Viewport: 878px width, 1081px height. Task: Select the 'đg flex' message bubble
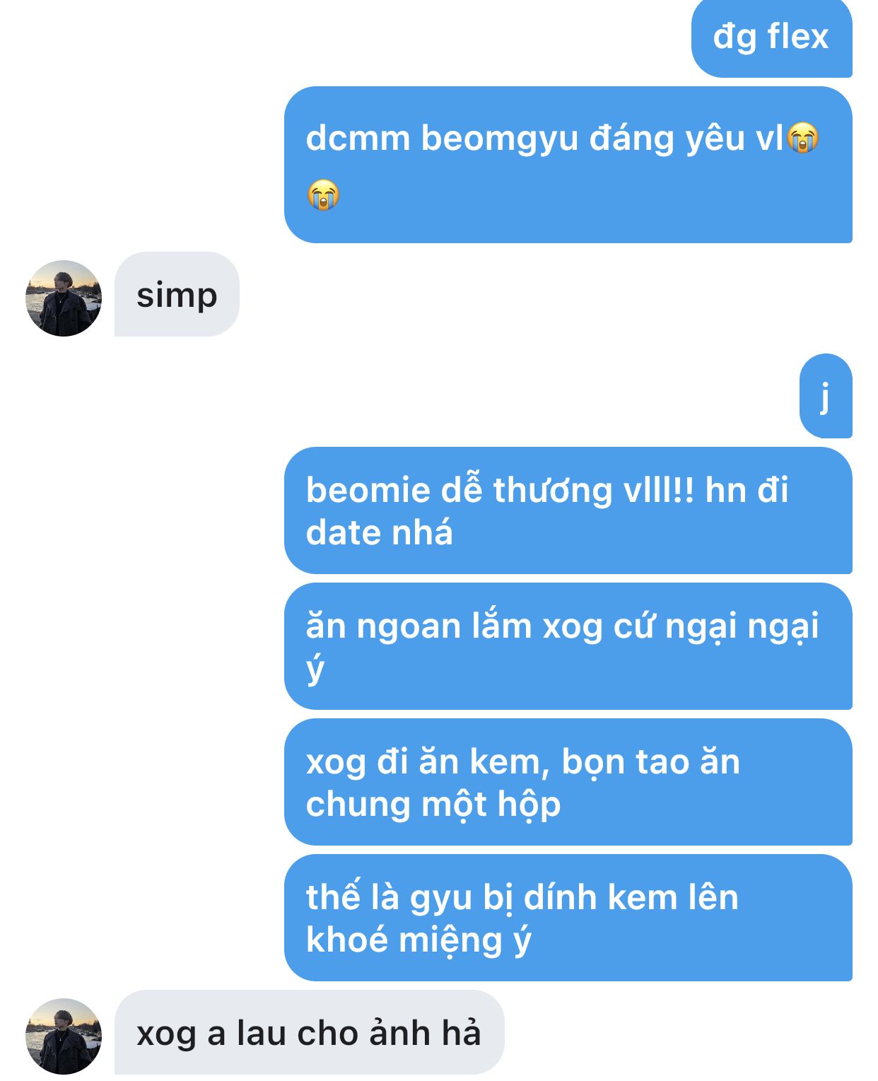pyautogui.click(x=771, y=38)
